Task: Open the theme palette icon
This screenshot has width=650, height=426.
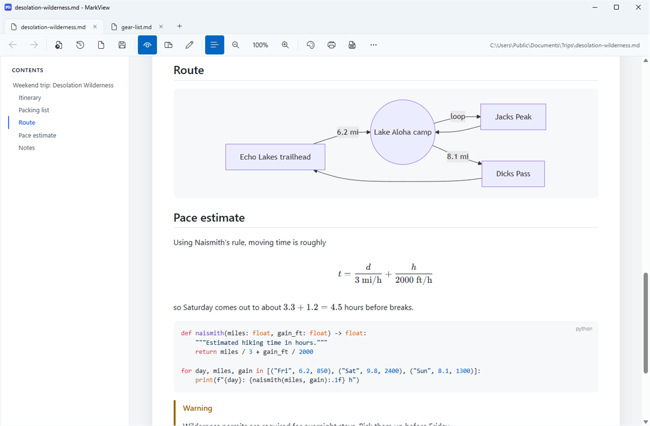Action: point(310,45)
